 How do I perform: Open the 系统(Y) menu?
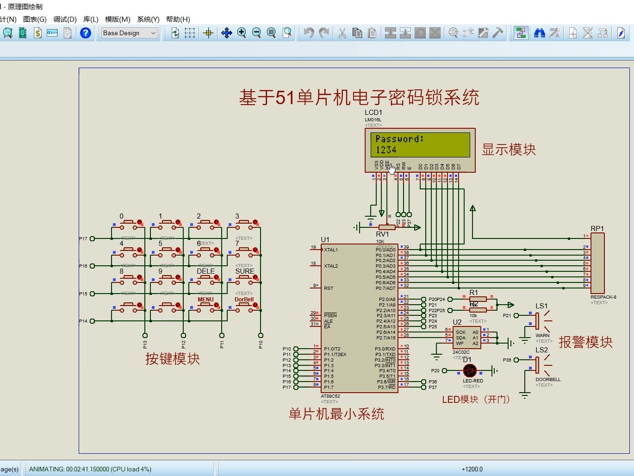click(148, 19)
